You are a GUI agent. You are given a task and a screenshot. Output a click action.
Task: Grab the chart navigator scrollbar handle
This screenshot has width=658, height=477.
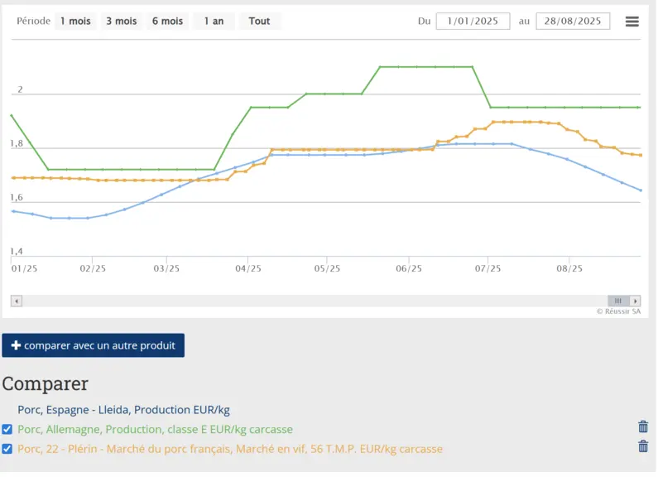pos(620,302)
